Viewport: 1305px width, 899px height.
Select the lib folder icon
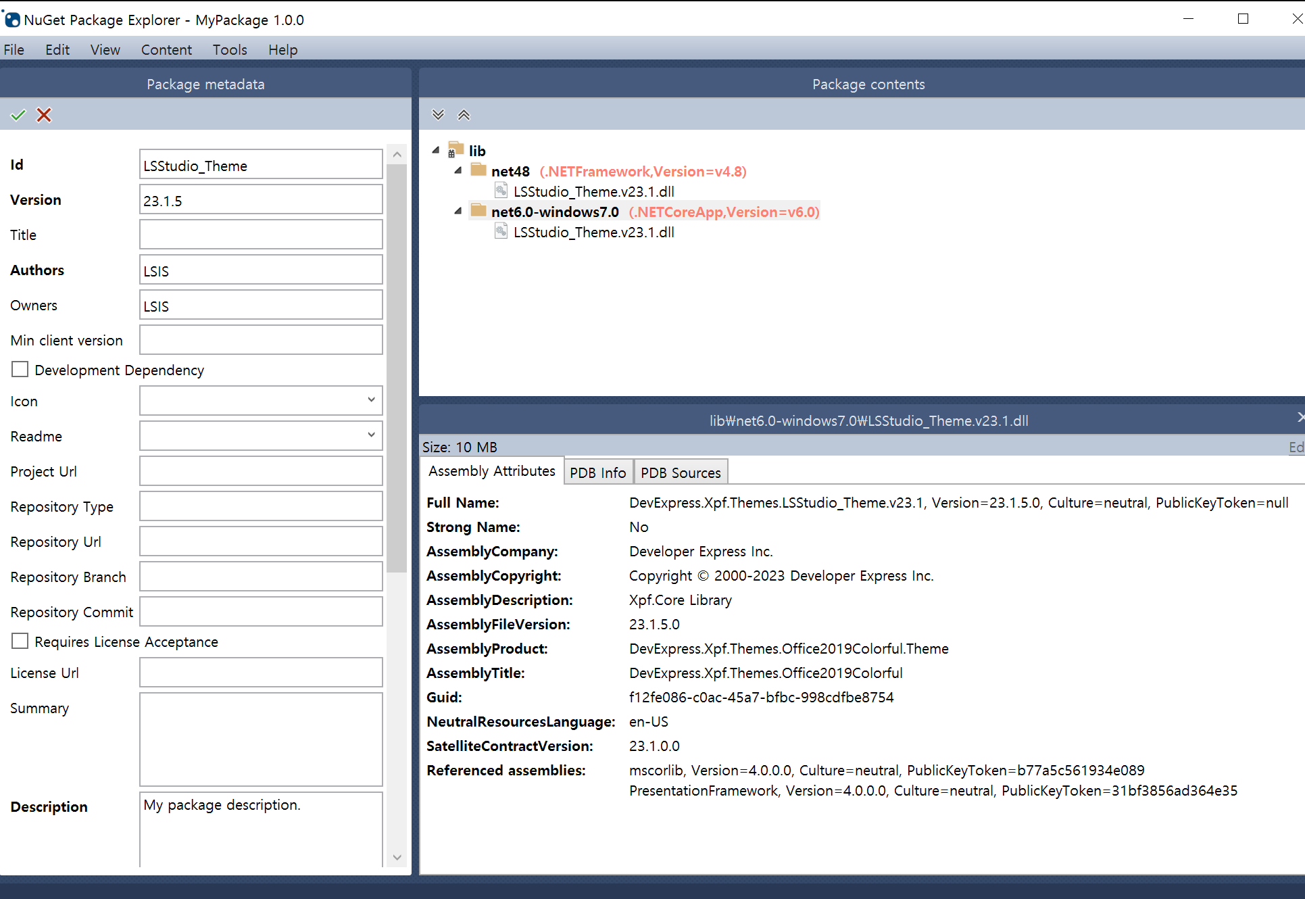[456, 149]
